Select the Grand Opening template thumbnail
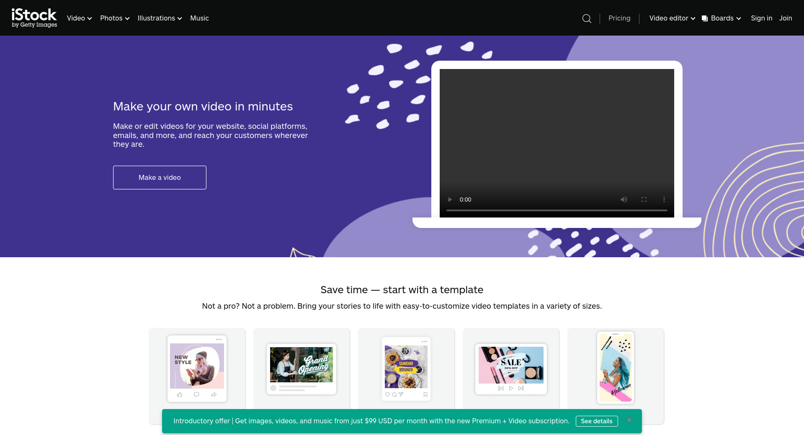This screenshot has height=435, width=804. coord(301,369)
